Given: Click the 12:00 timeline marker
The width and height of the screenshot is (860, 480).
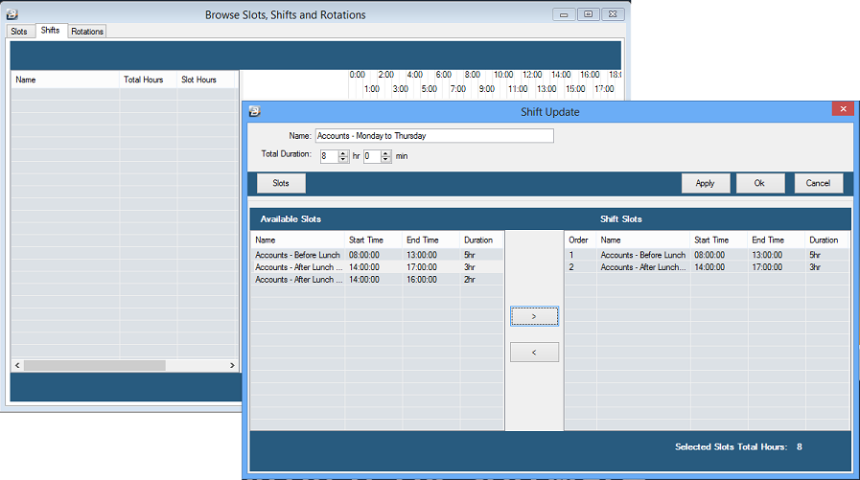Looking at the screenshot, I should 532,75.
